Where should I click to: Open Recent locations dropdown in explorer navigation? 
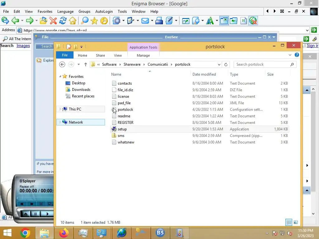pyautogui.click(x=79, y=64)
